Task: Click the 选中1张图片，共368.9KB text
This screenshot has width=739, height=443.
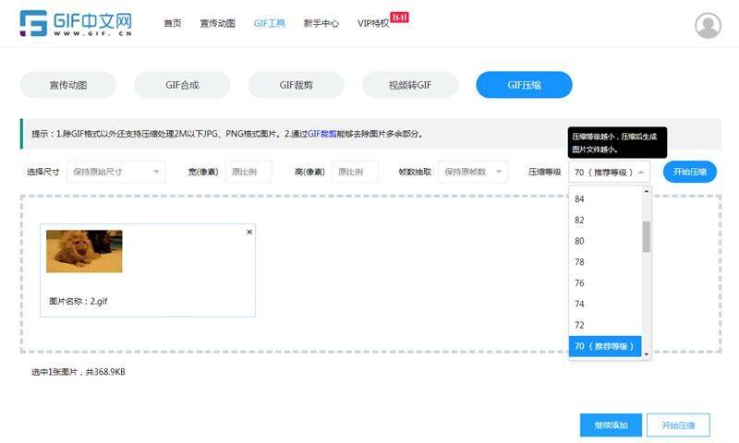Action: tap(79, 372)
